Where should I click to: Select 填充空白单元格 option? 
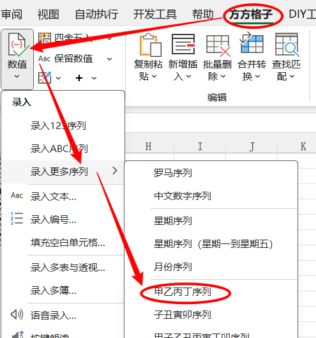68,243
